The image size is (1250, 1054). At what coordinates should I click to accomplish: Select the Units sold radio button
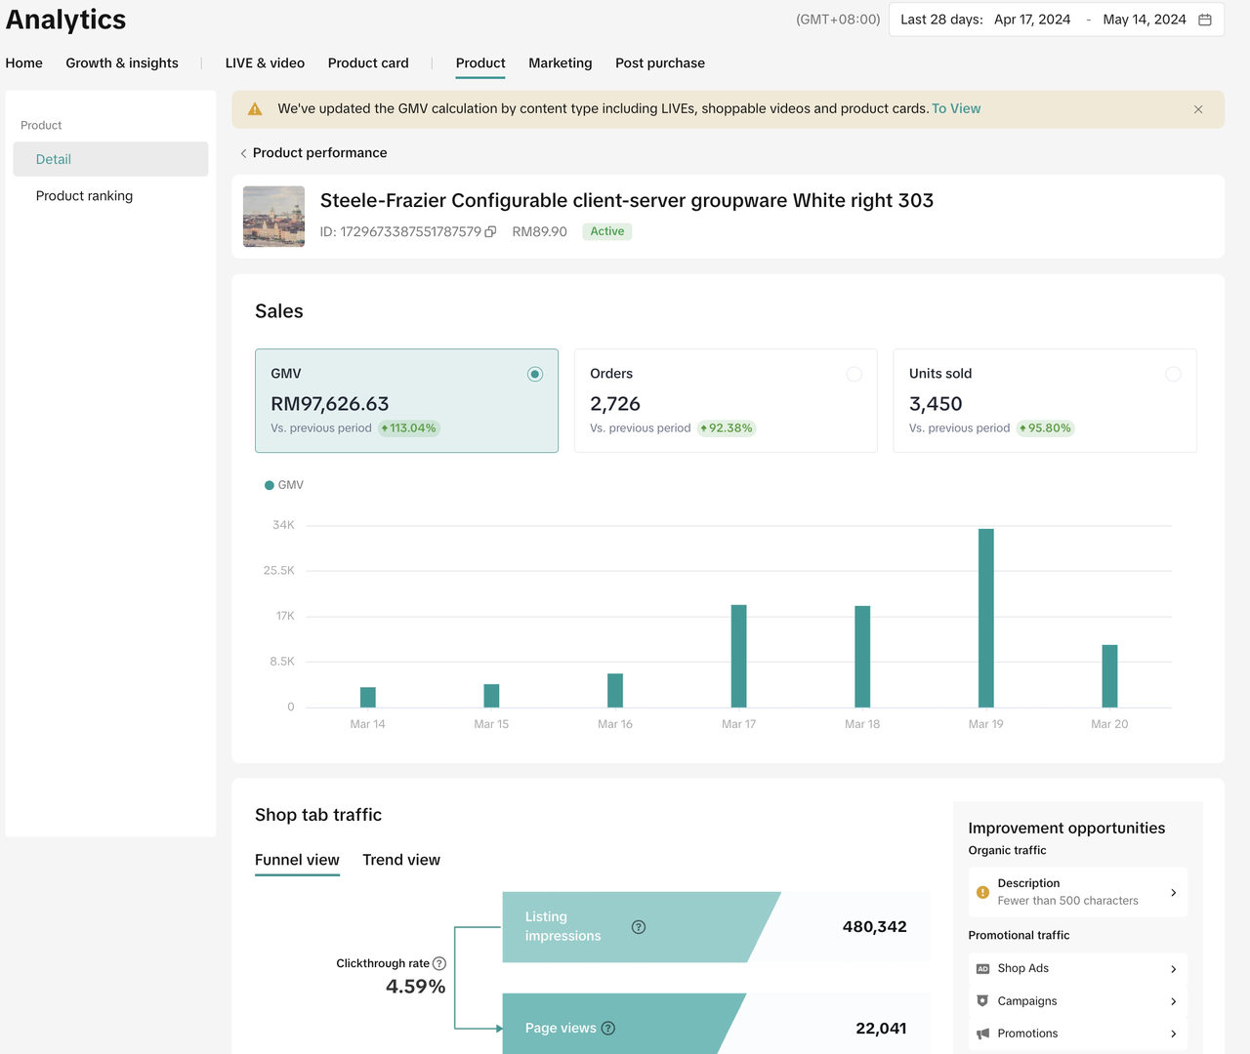pos(1173,374)
